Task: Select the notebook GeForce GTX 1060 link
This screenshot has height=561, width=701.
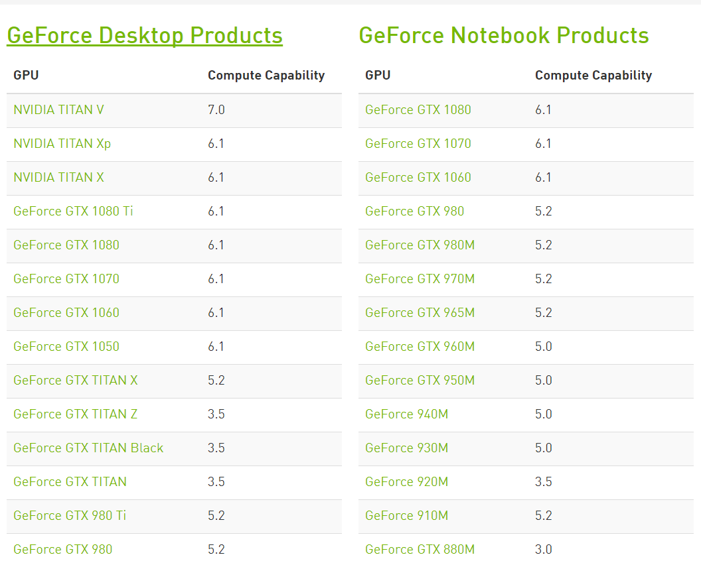Action: pyautogui.click(x=418, y=178)
